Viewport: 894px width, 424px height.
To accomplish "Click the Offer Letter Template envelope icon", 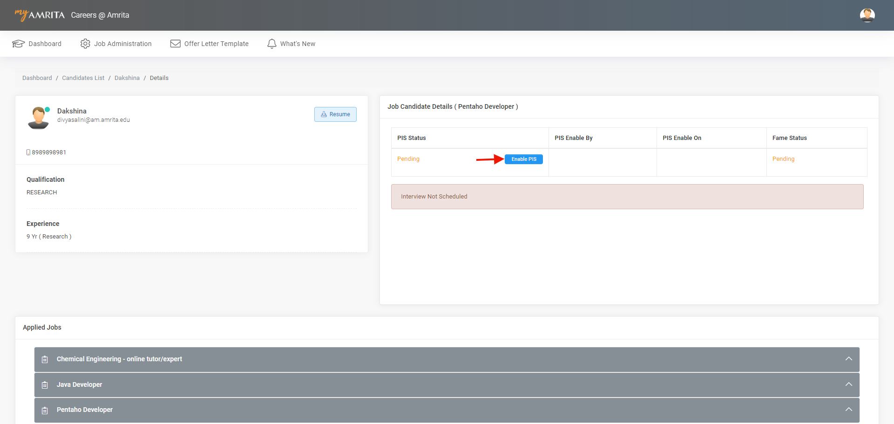I will coord(175,44).
